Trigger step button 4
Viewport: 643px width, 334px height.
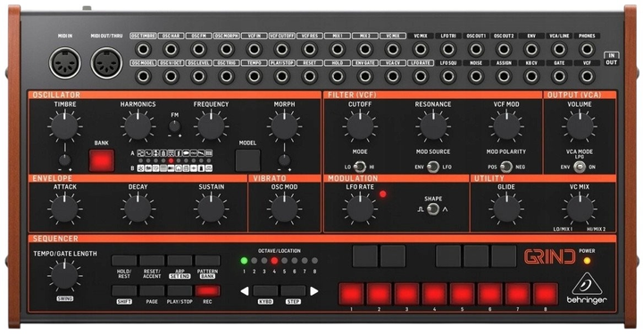[435, 294]
